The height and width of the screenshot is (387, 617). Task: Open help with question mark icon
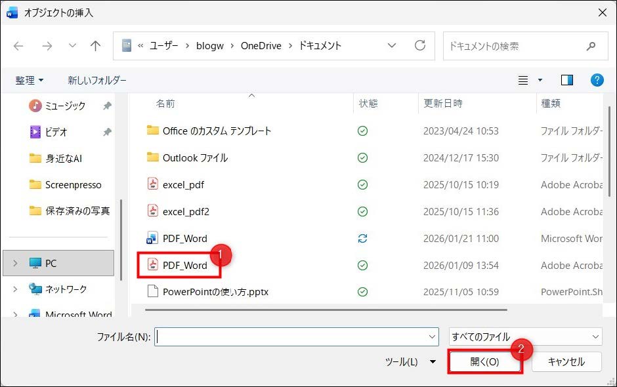[x=597, y=80]
